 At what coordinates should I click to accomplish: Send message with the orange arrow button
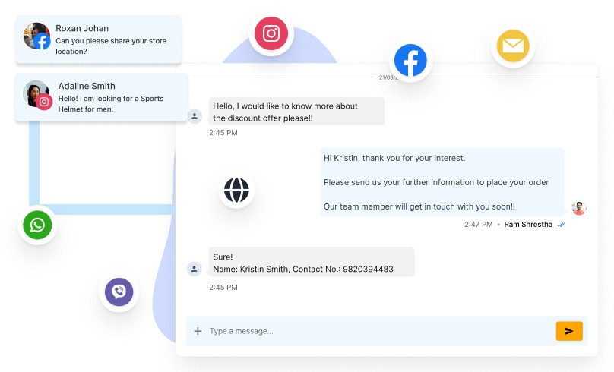[569, 331]
